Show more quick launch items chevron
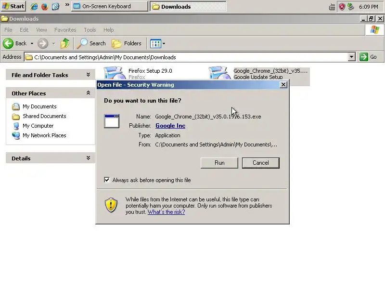Screen dimensions: 385x289 67,5
